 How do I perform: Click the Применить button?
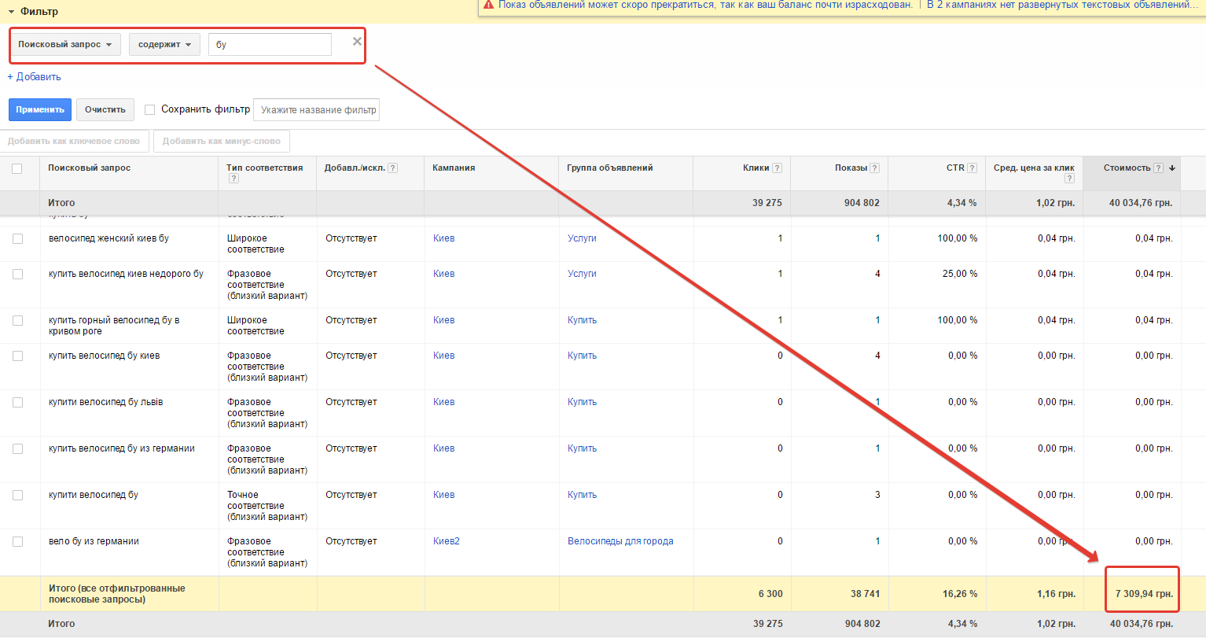click(40, 109)
